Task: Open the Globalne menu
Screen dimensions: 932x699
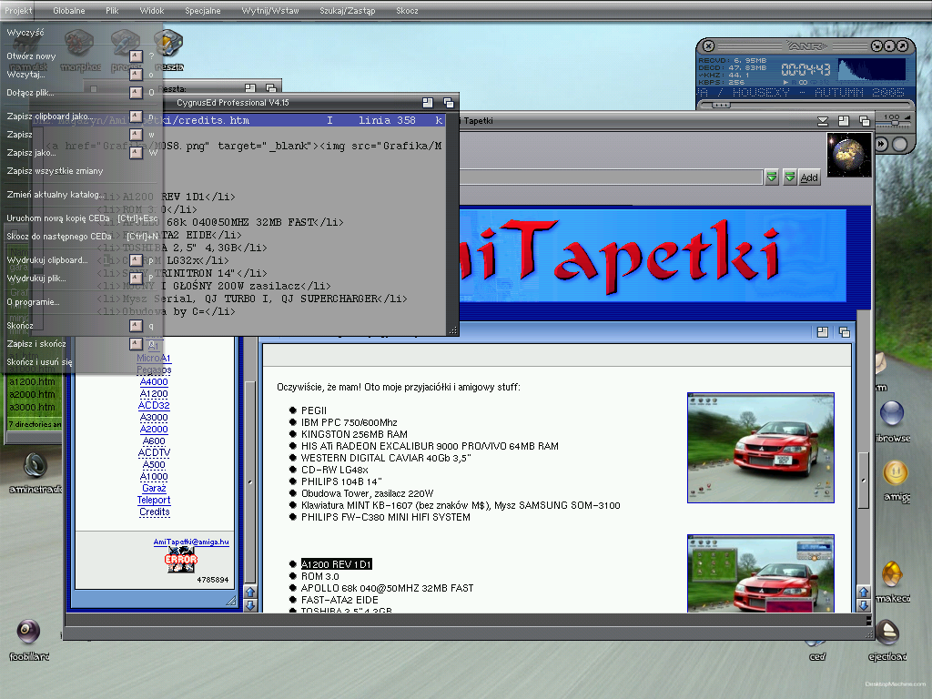Action: (x=69, y=10)
